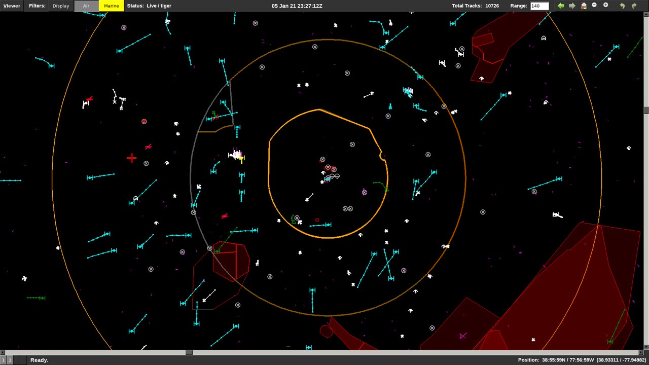Click the "Filters:" label

(37, 6)
